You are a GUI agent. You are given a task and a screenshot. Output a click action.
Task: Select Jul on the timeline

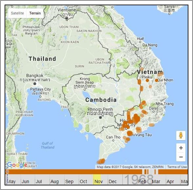(39, 181)
